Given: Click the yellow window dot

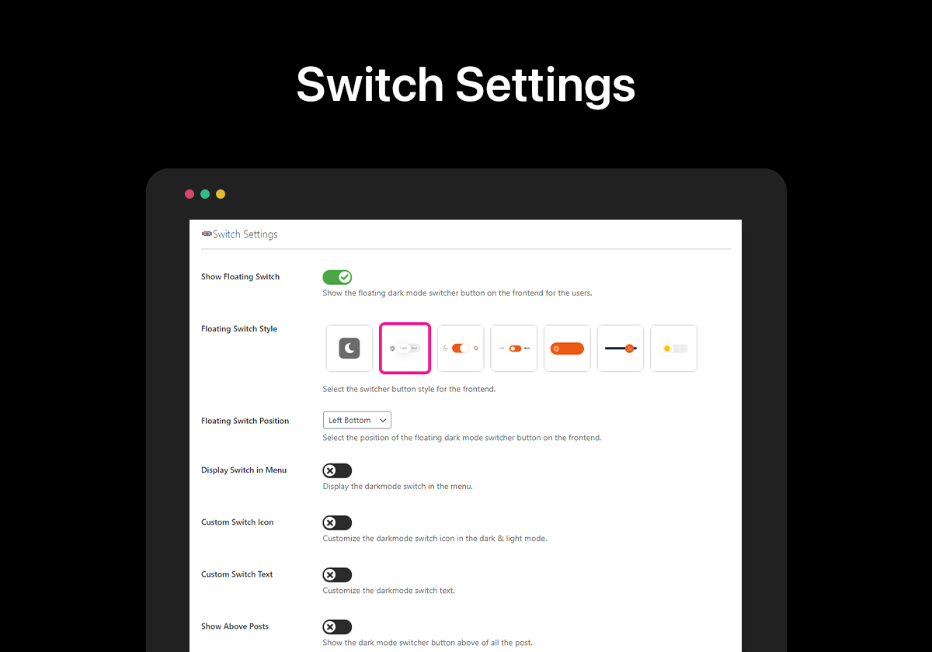Looking at the screenshot, I should (221, 194).
